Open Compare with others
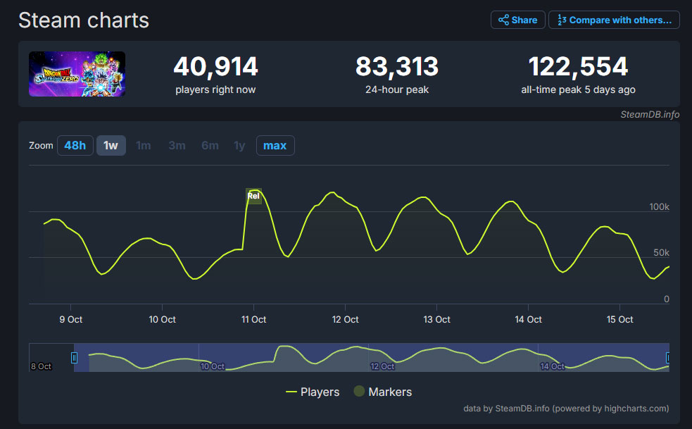The height and width of the screenshot is (429, 692). click(614, 20)
